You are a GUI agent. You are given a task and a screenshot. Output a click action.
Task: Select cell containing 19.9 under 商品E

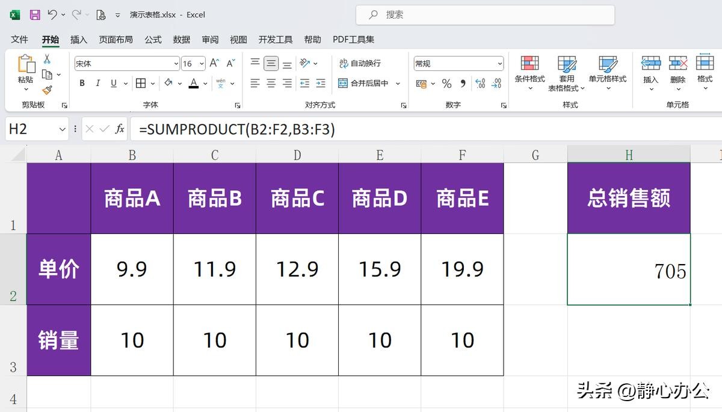tap(462, 269)
